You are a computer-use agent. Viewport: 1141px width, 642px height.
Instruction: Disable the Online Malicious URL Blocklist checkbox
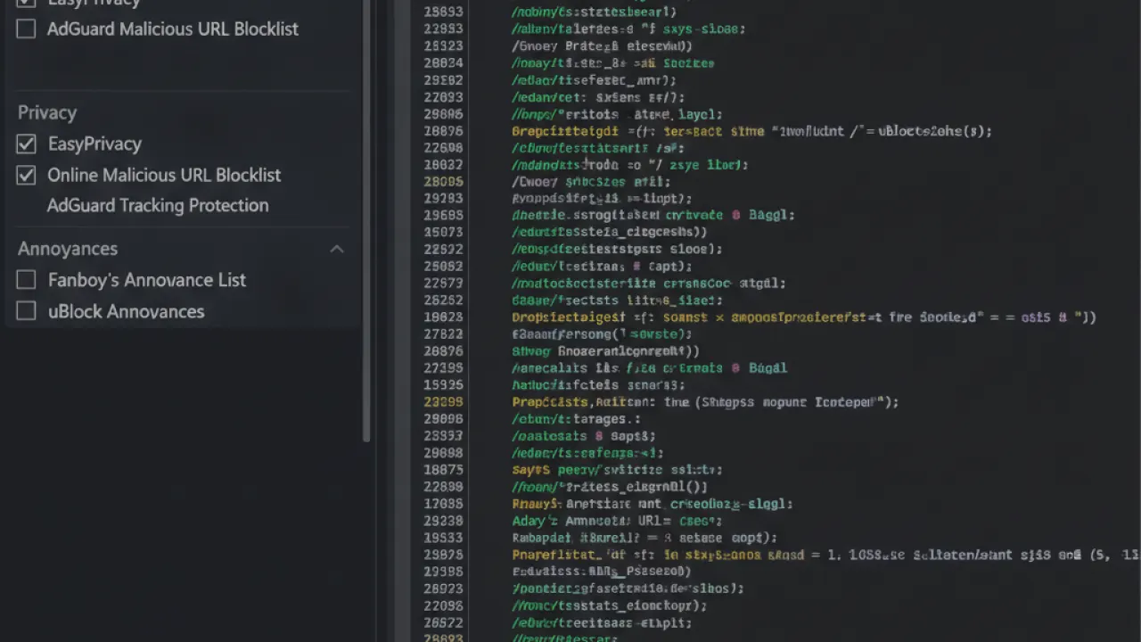[x=26, y=175]
